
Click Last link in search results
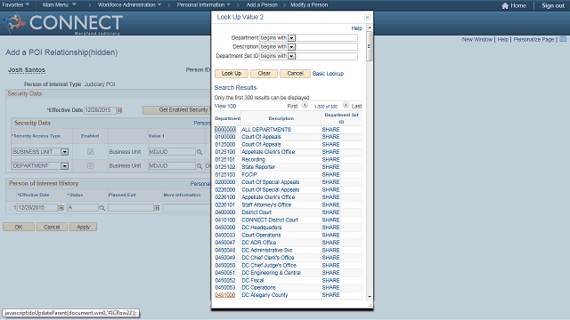[x=356, y=107]
